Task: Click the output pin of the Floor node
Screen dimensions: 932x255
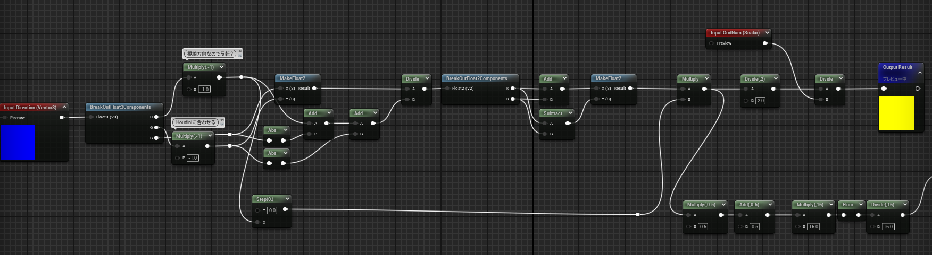Action: (859, 215)
